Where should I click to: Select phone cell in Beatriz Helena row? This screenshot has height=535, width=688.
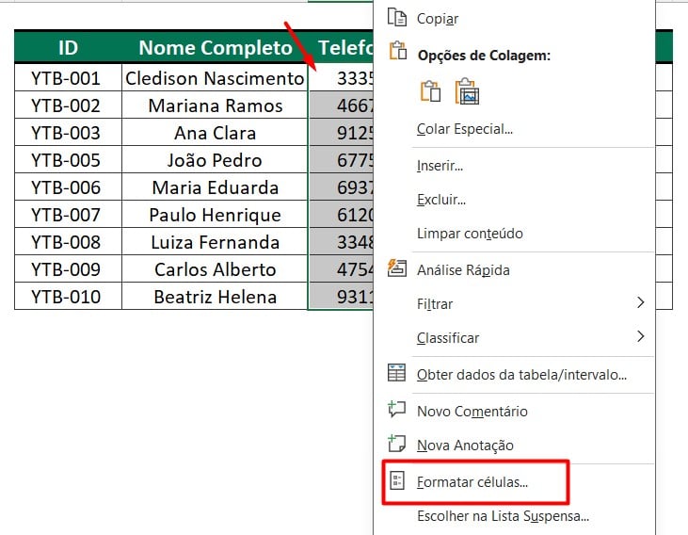[x=341, y=296]
